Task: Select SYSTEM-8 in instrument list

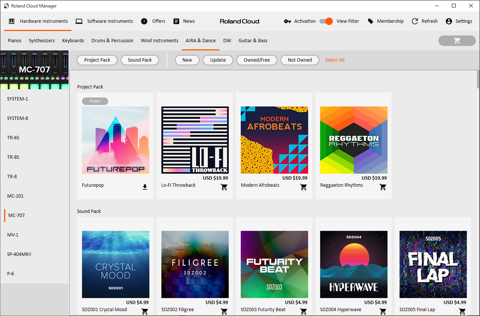Action: 34,118
